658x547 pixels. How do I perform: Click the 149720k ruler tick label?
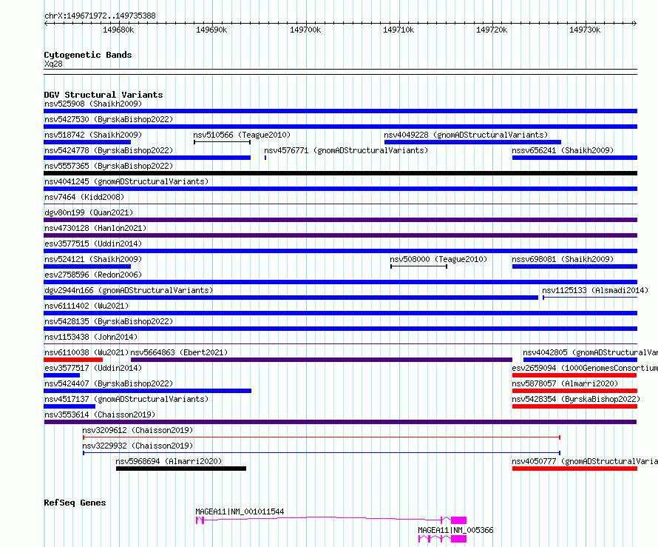click(492, 30)
